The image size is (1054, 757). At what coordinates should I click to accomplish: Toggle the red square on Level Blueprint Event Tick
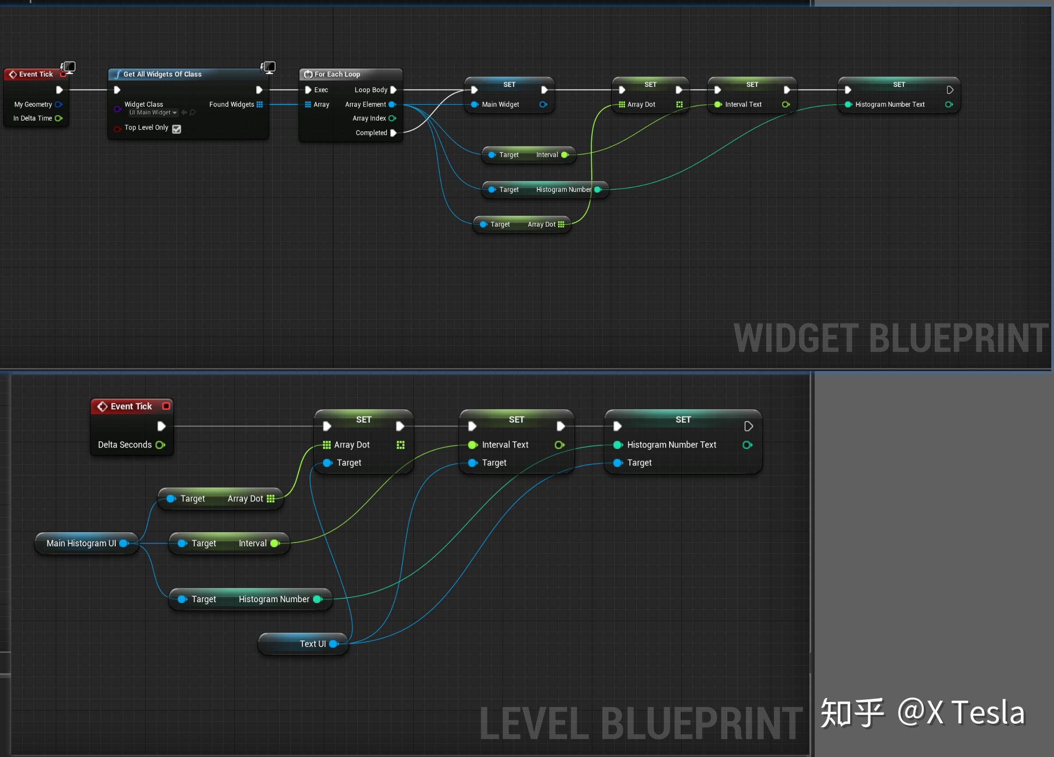point(166,406)
